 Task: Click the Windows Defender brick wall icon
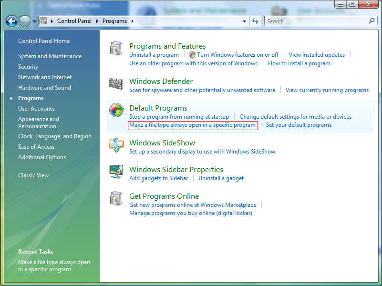pos(116,83)
